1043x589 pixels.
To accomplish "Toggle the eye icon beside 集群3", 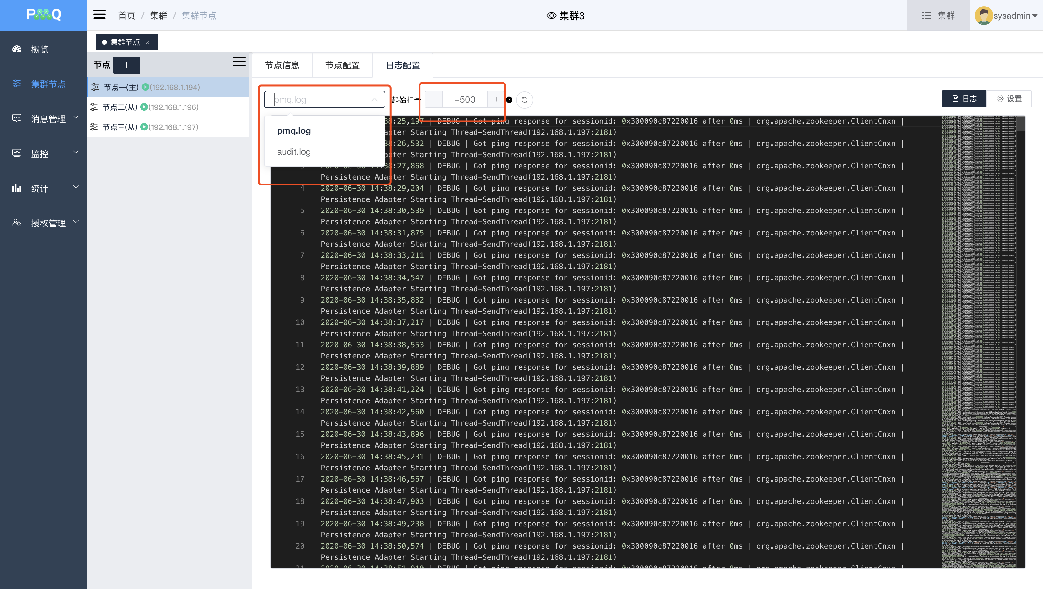I will pos(551,16).
